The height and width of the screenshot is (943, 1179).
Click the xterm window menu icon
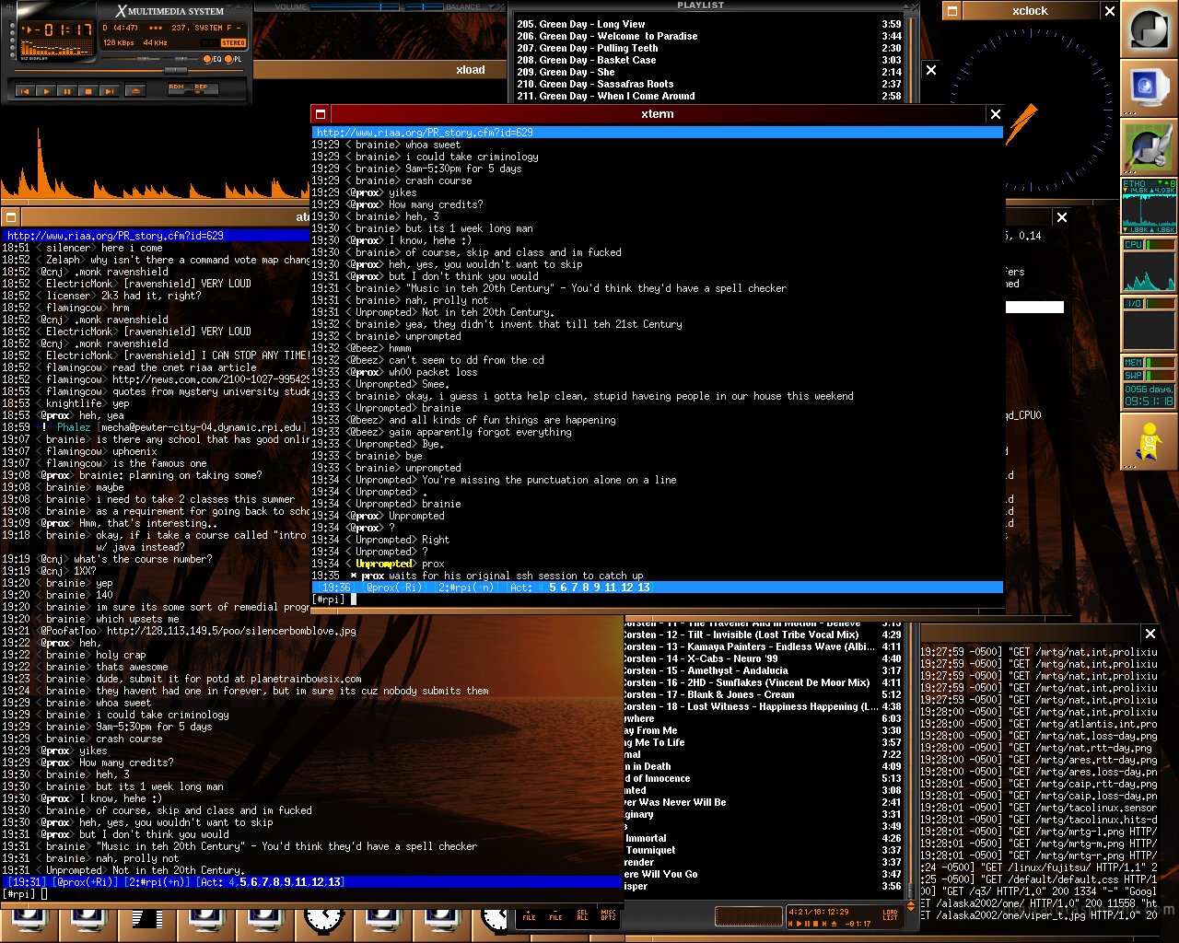click(x=321, y=114)
